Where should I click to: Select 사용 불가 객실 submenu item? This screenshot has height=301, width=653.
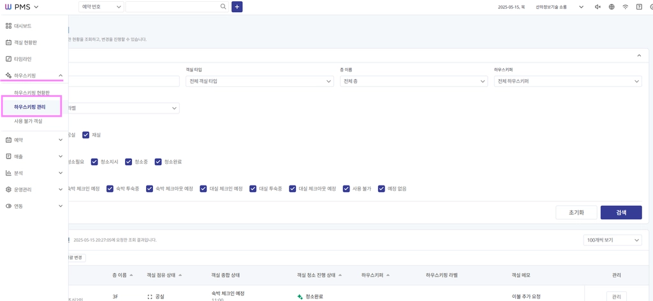(x=28, y=122)
